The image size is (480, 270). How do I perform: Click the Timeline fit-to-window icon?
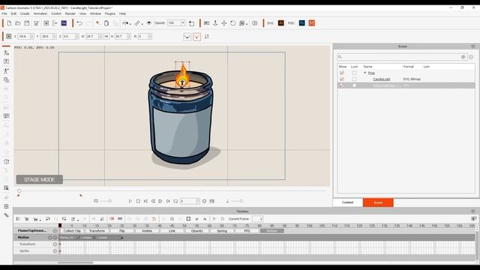188,219
